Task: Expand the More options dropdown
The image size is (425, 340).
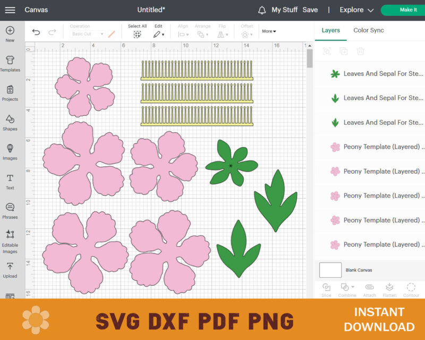Action: 268,31
